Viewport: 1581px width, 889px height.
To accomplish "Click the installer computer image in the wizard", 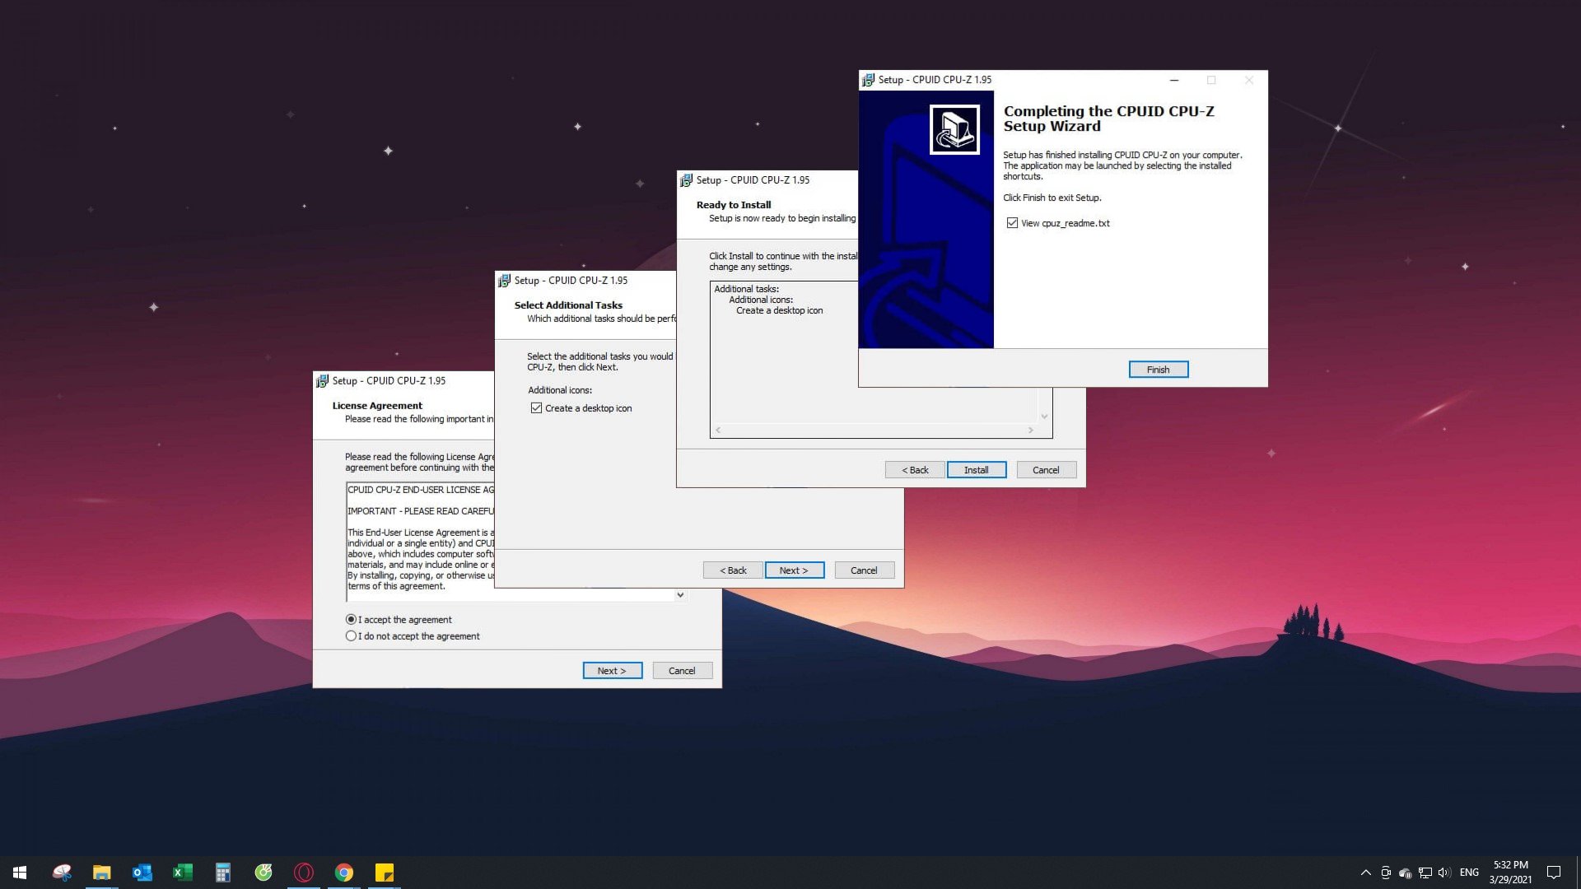I will (x=954, y=129).
